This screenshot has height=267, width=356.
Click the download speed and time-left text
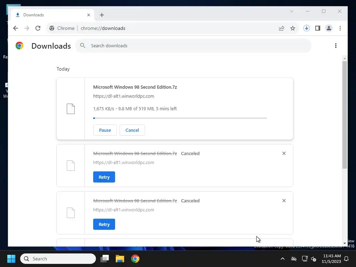click(x=135, y=109)
